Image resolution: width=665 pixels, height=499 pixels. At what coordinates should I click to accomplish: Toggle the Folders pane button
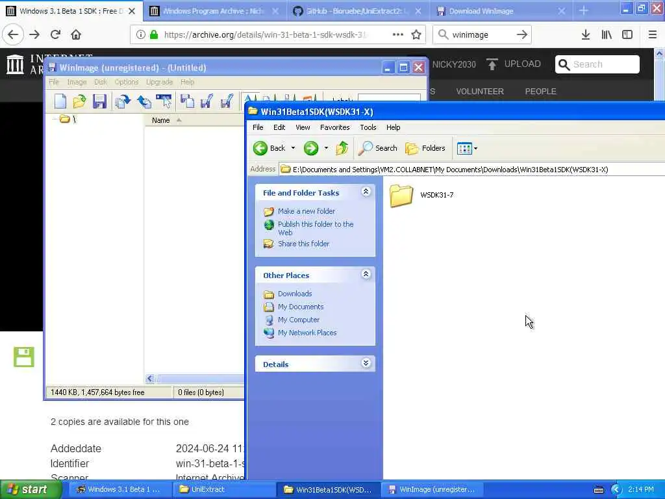coord(425,148)
